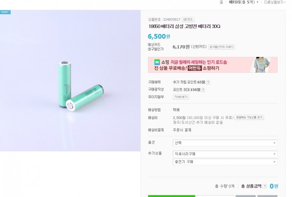
Task: Go to 홈 in the breadcrumb
Action: [x=221, y=2]
